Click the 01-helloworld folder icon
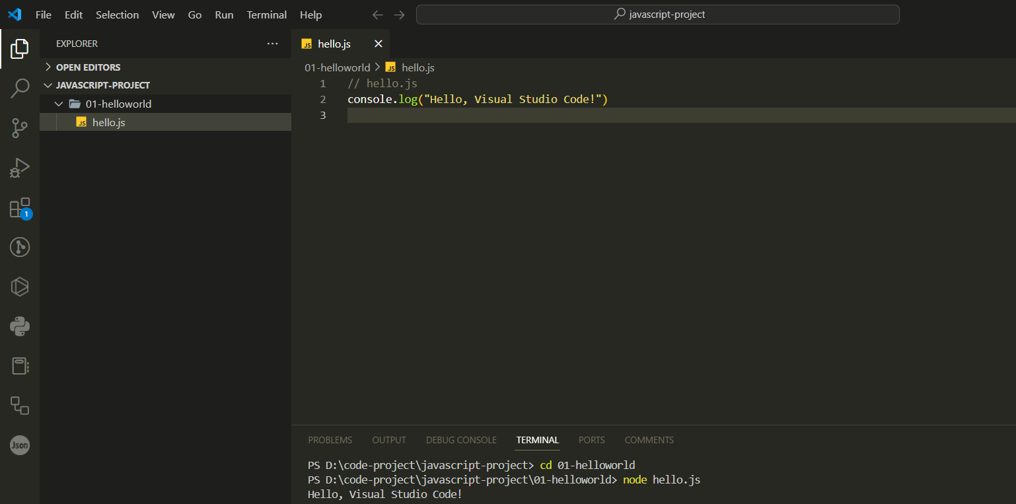The height and width of the screenshot is (504, 1016). pyautogui.click(x=75, y=104)
